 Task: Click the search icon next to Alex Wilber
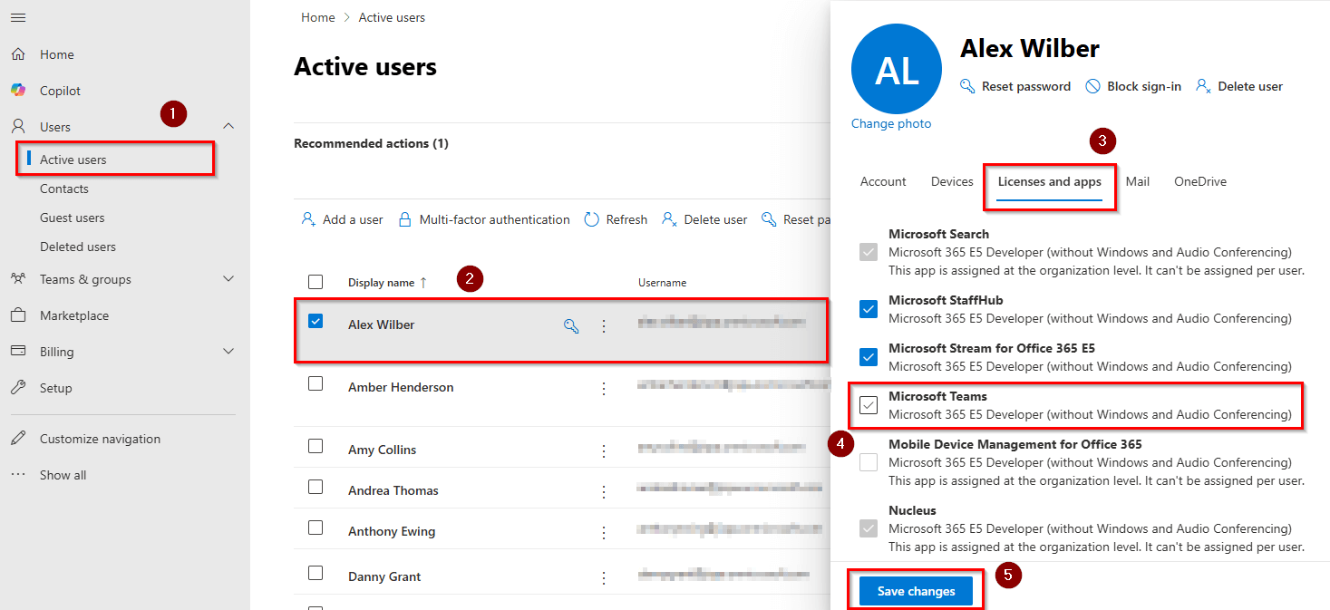point(572,324)
